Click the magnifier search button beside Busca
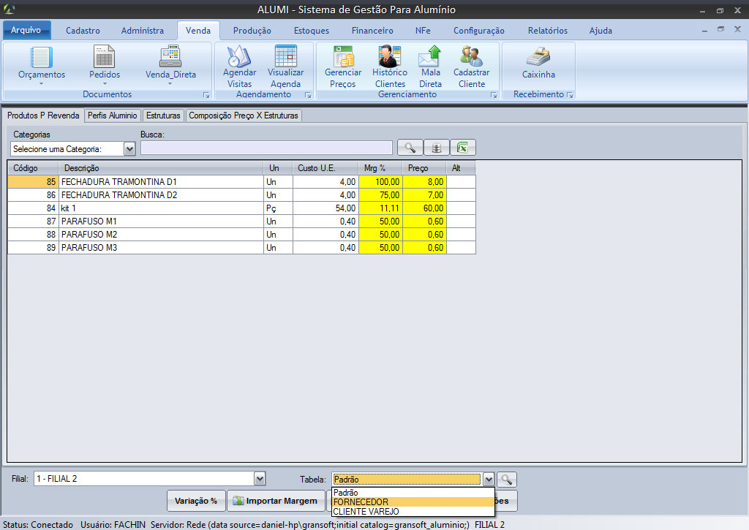The image size is (749, 530). [x=410, y=148]
